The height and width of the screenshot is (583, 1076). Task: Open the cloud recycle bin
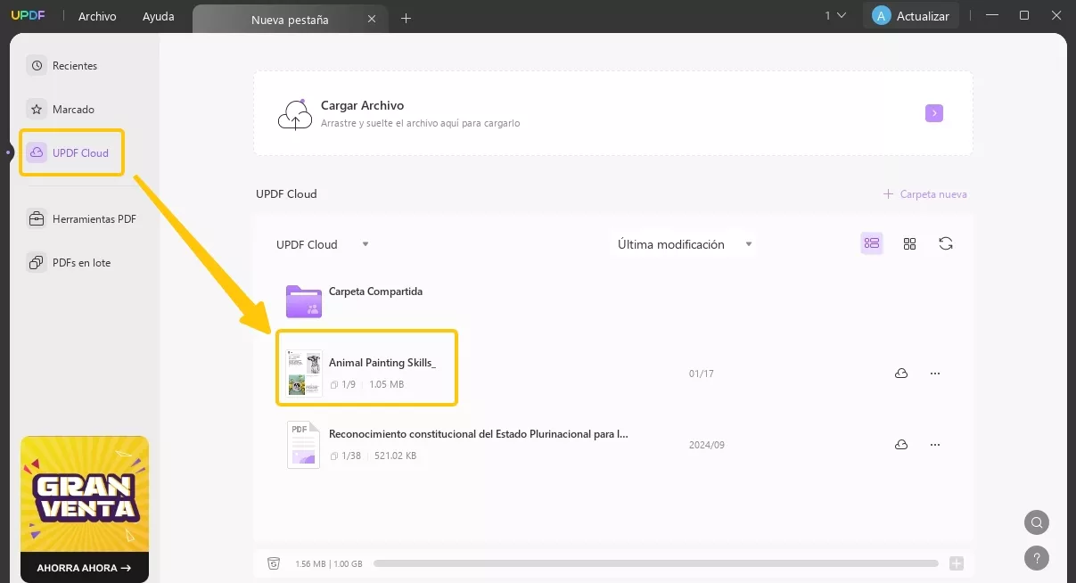(274, 563)
